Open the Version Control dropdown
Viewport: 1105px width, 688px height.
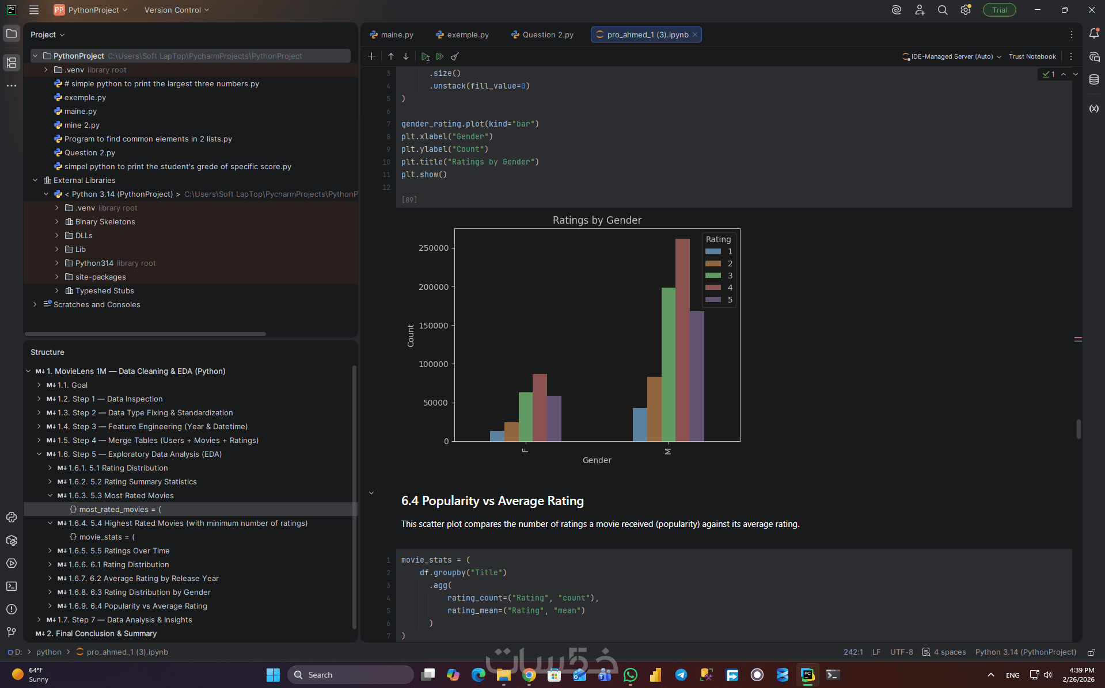[177, 10]
